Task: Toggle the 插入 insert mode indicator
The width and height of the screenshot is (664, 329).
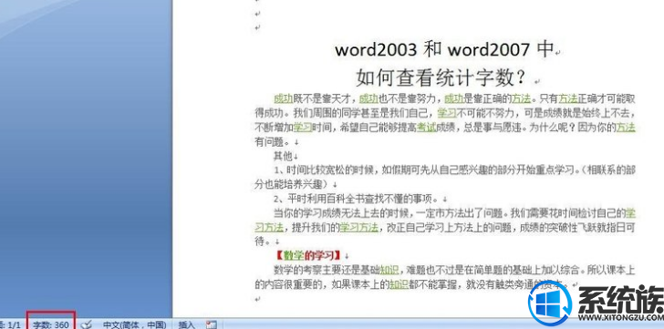Action: (187, 324)
